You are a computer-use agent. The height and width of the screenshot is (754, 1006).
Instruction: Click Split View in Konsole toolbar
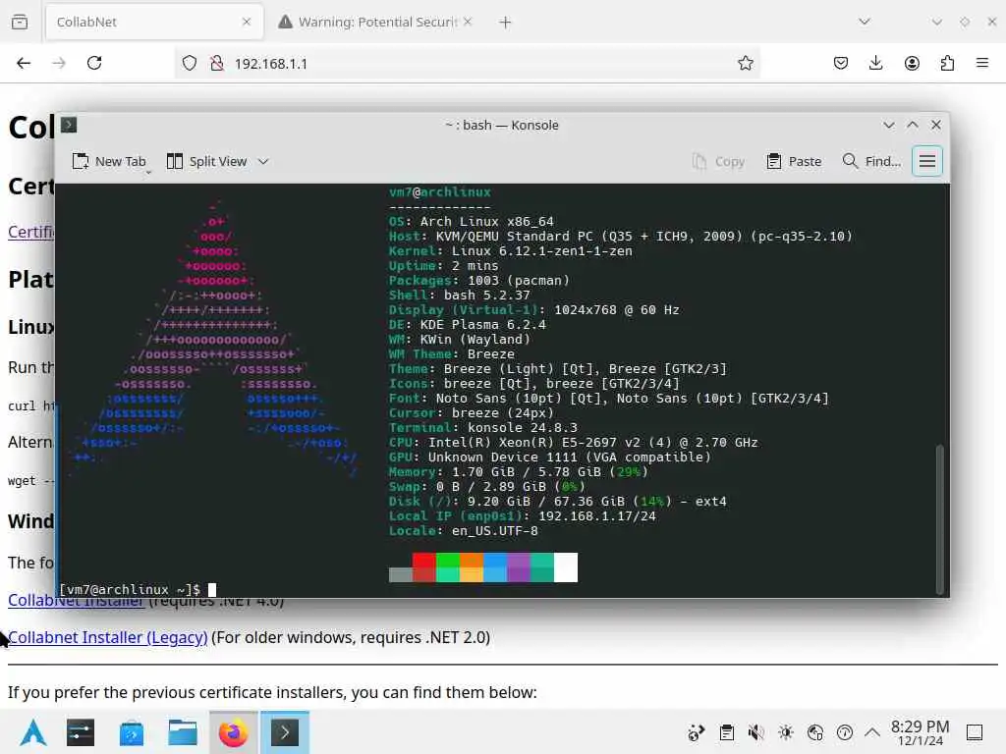[x=206, y=162]
